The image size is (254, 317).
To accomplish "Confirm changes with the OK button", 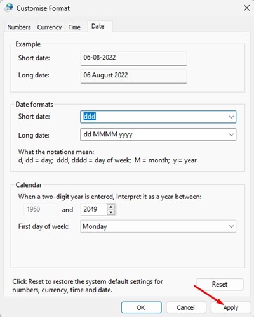I will pyautogui.click(x=141, y=307).
